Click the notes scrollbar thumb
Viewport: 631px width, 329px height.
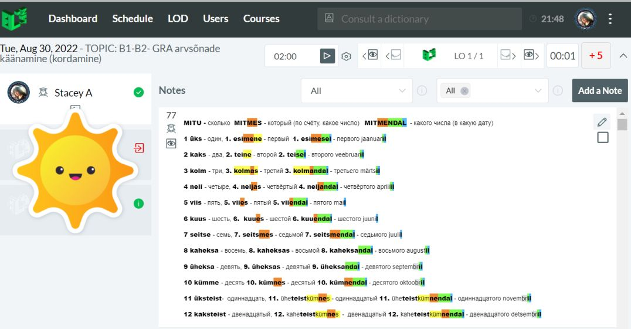(x=622, y=124)
